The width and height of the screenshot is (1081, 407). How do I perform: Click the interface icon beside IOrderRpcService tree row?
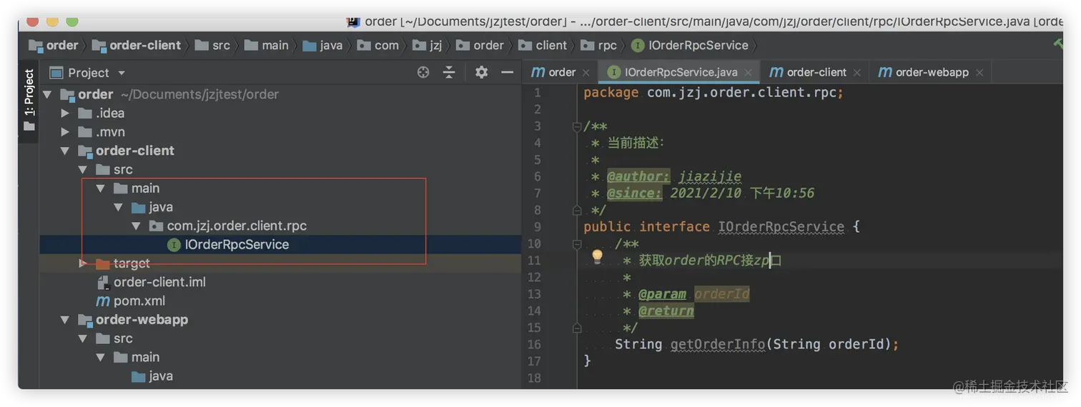174,245
